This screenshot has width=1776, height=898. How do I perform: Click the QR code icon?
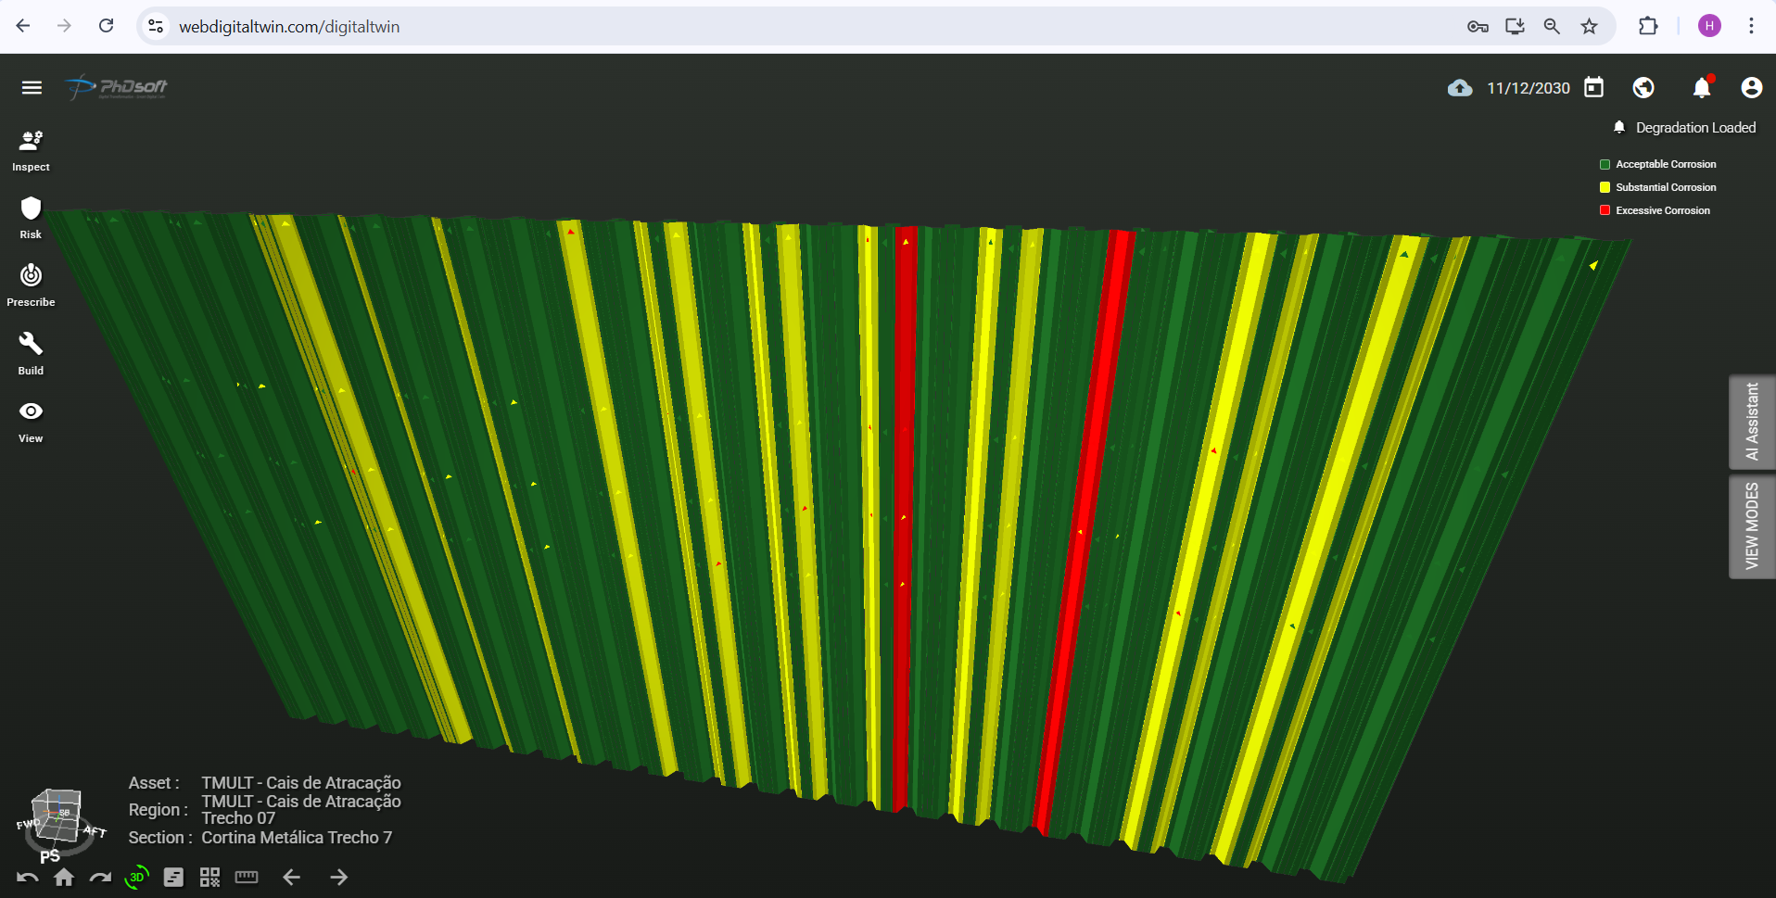210,877
